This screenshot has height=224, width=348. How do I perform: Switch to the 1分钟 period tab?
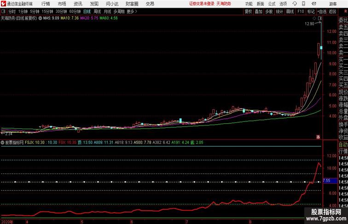point(23,11)
